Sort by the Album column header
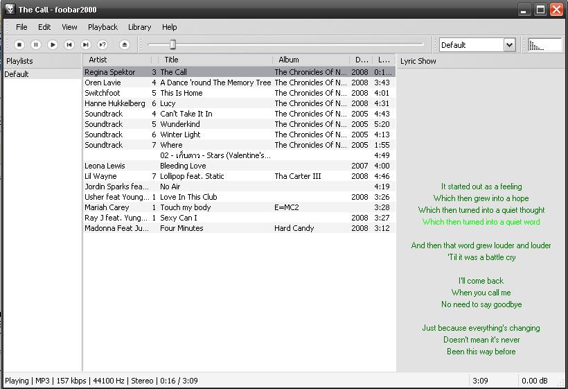Image resolution: width=568 pixels, height=389 pixels. (311, 60)
